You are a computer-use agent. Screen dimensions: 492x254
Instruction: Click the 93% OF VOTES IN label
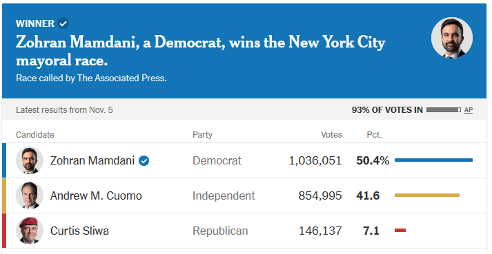pyautogui.click(x=387, y=110)
